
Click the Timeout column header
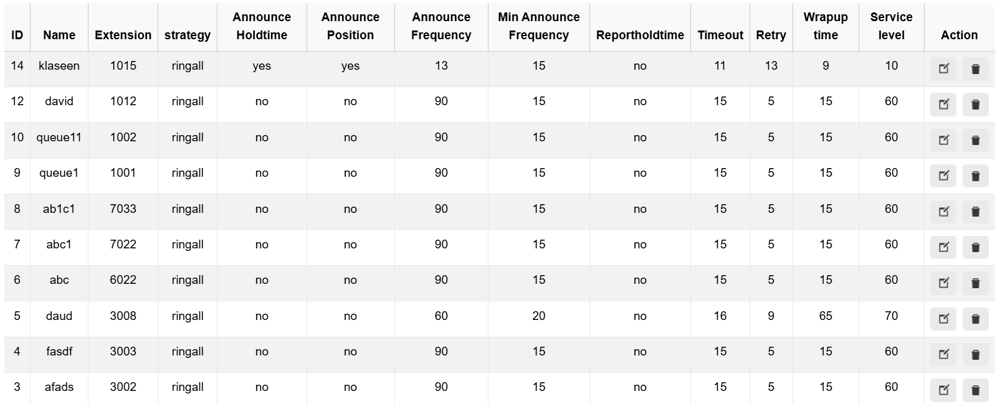tap(720, 35)
